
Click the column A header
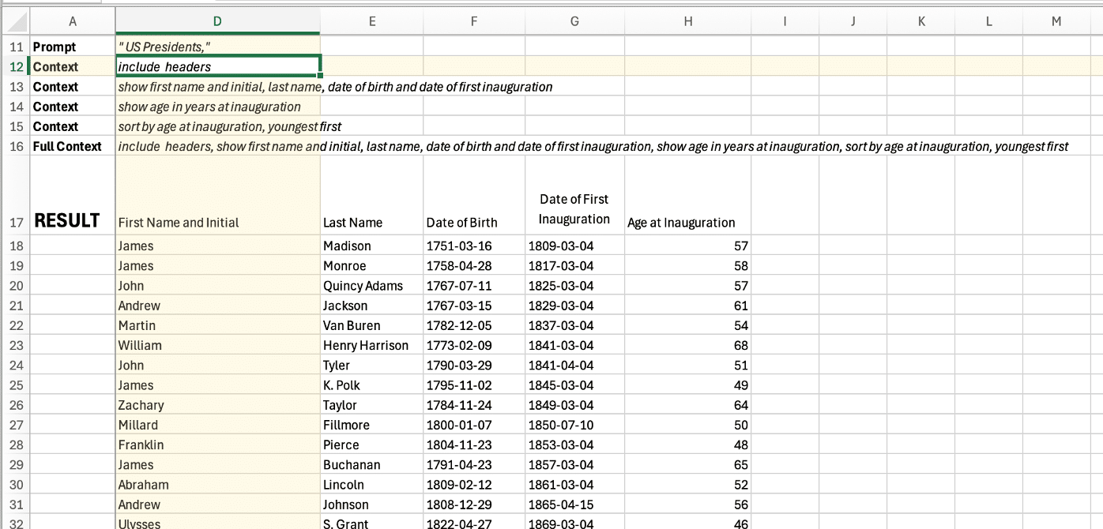click(73, 21)
